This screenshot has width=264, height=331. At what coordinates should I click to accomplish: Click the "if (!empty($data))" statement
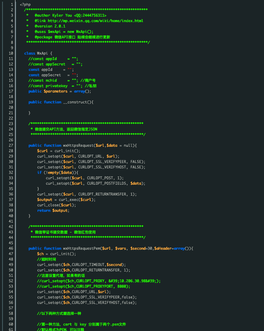tap(57, 173)
